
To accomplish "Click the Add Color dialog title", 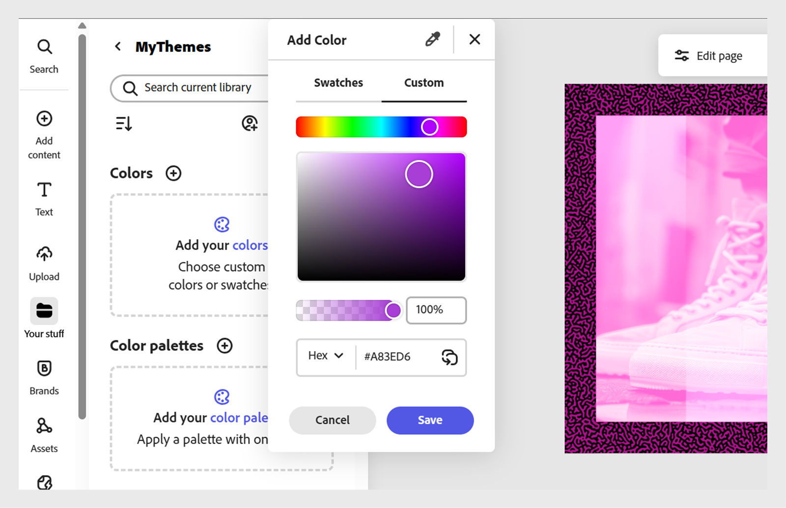I will 317,40.
